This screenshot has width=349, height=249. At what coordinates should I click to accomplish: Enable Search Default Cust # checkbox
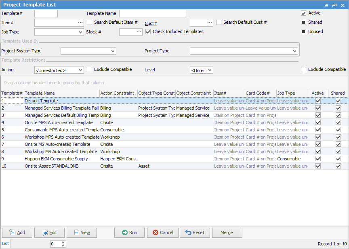[219, 23]
